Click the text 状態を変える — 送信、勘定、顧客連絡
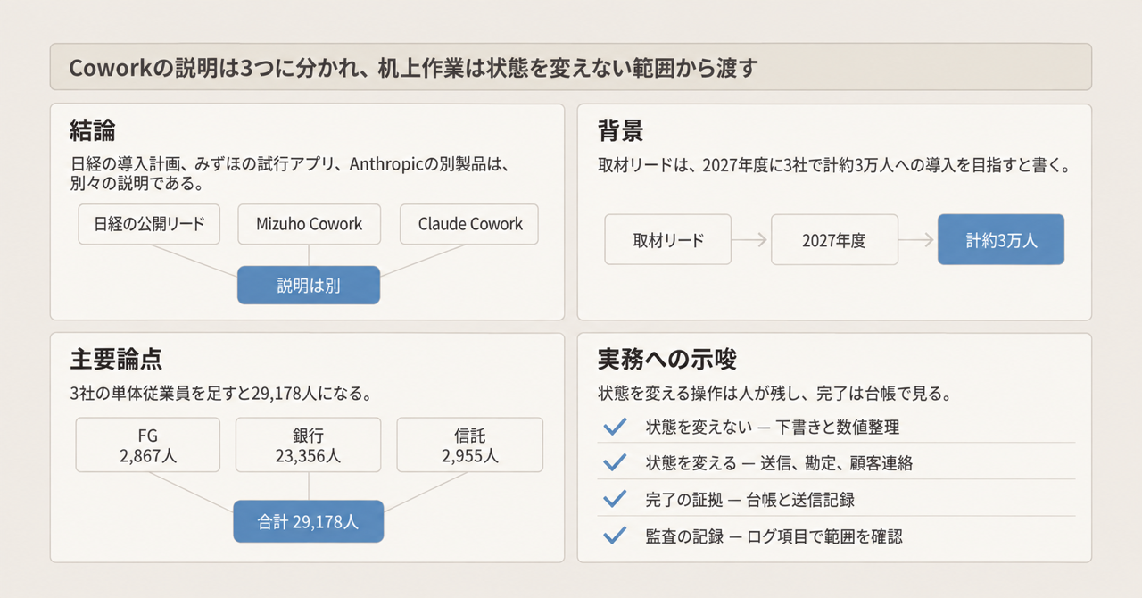1142x598 pixels. point(779,463)
